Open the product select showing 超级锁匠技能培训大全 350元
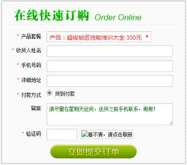Screen dimensions: 187x165 [99, 37]
